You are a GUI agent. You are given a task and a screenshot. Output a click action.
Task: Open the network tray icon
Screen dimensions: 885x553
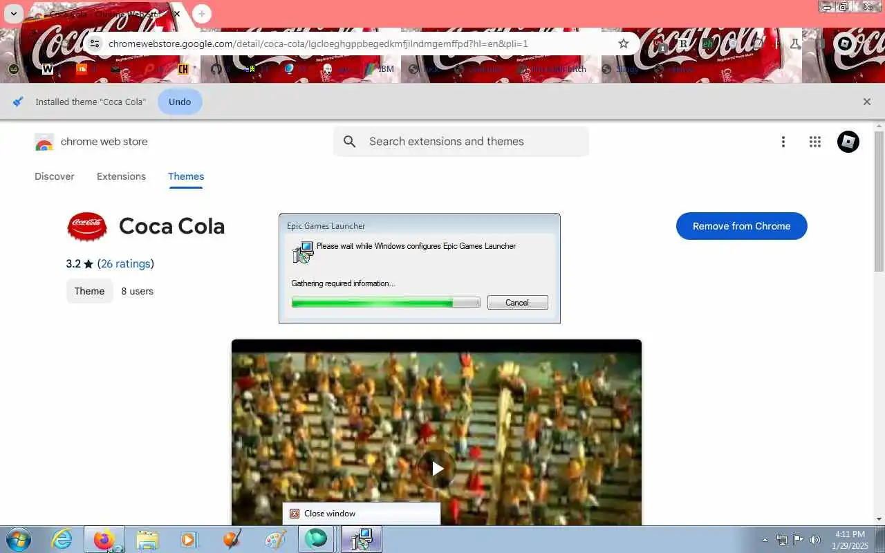coord(782,540)
